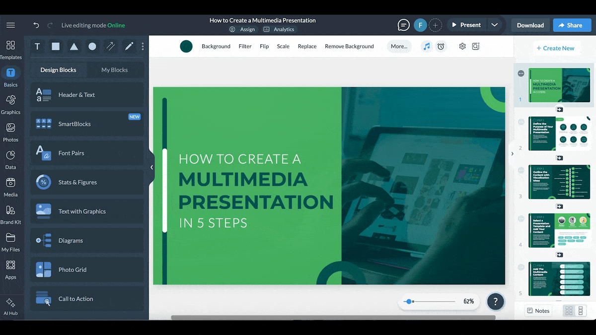Click Assign under the title
Viewport: 596px width, 335px height.
pos(242,30)
